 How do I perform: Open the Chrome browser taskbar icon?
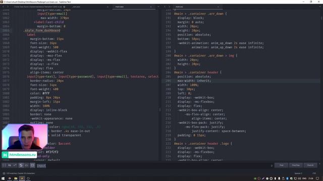click(10, 178)
